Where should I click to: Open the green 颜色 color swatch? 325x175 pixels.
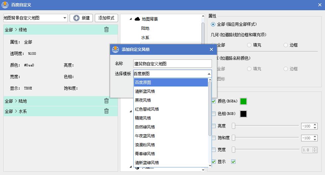[x=243, y=101]
